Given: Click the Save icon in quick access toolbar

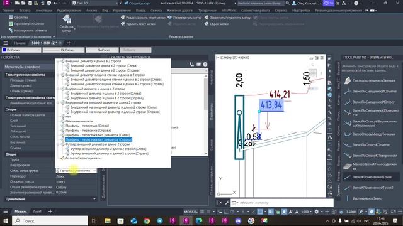Looking at the screenshot, I should coord(30,3).
